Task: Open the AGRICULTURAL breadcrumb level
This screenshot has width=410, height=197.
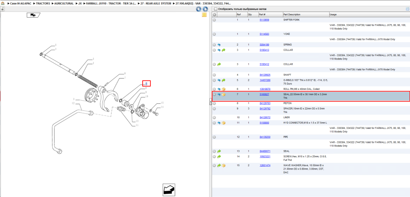Action: coord(64,4)
